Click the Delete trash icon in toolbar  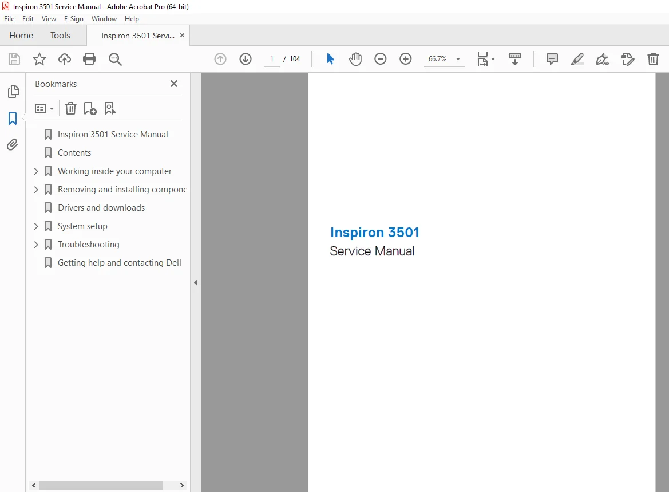point(653,59)
